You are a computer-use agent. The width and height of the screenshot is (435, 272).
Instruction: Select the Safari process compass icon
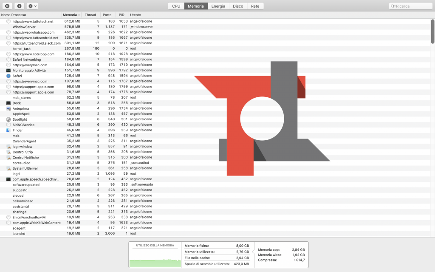pyautogui.click(x=8, y=76)
